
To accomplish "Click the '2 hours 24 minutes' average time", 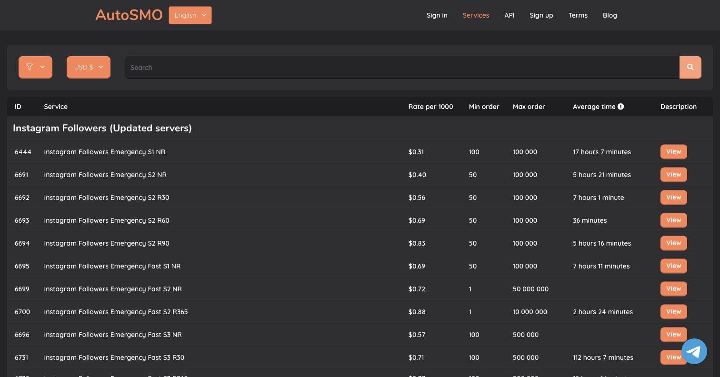I will [x=603, y=312].
